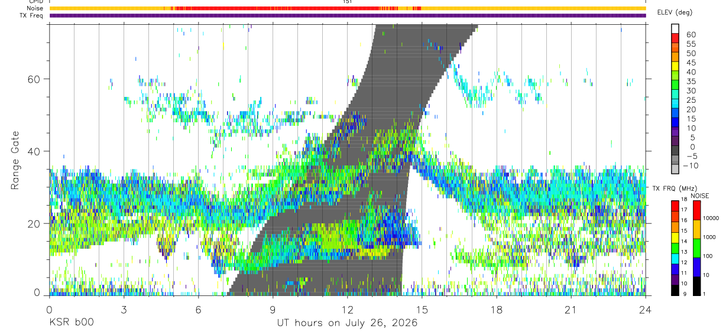
Task: Click the red 10000 noise legend block
Action: (696, 210)
